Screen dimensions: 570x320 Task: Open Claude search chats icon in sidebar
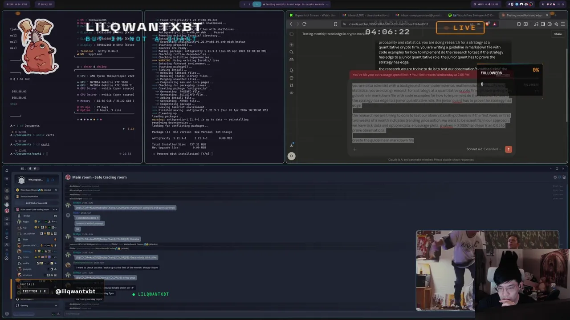[x=292, y=52]
